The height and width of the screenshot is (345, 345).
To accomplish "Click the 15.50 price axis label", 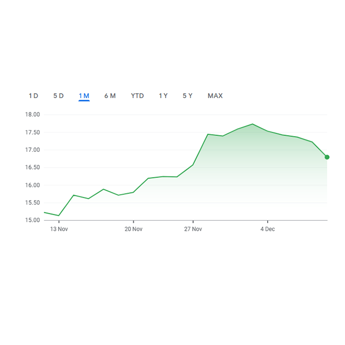I will [x=33, y=203].
